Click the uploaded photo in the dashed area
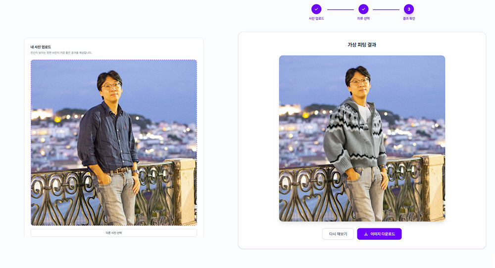This screenshot has height=268, width=495. (x=114, y=143)
